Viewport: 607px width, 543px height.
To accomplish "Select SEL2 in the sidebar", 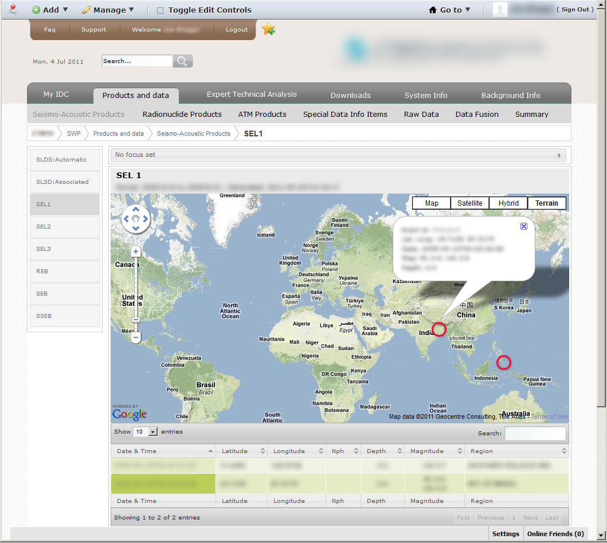I will pos(65,227).
